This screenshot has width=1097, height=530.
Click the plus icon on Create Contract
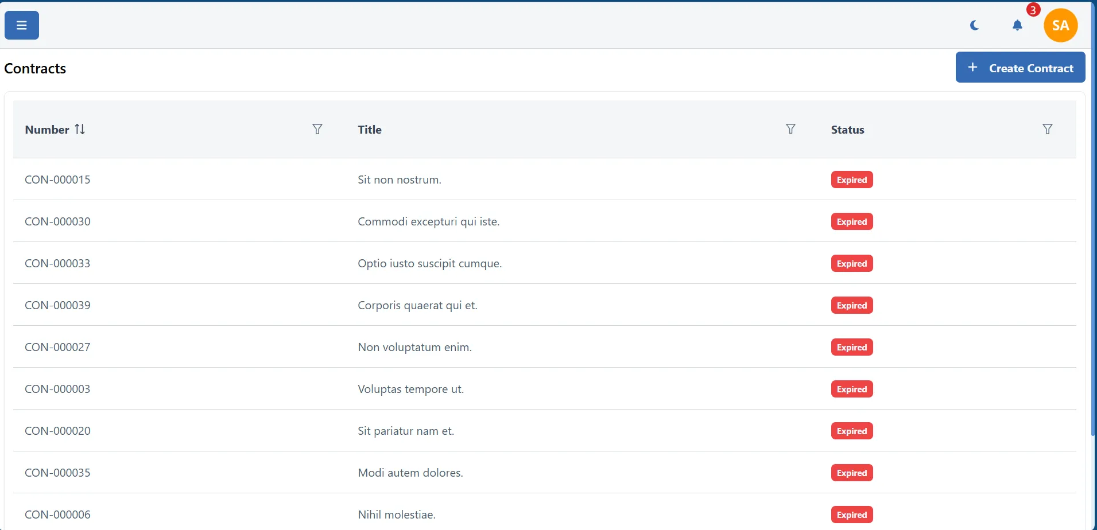pos(972,68)
